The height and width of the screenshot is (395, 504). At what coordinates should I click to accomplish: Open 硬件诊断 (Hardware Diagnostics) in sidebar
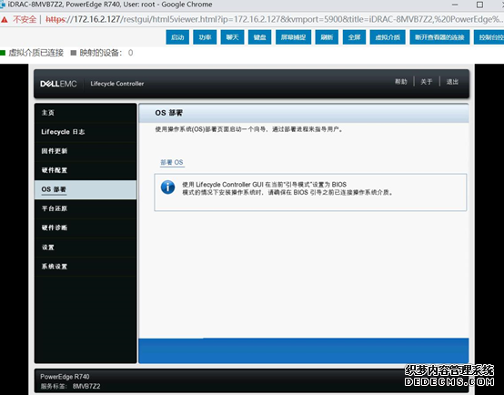pos(86,228)
